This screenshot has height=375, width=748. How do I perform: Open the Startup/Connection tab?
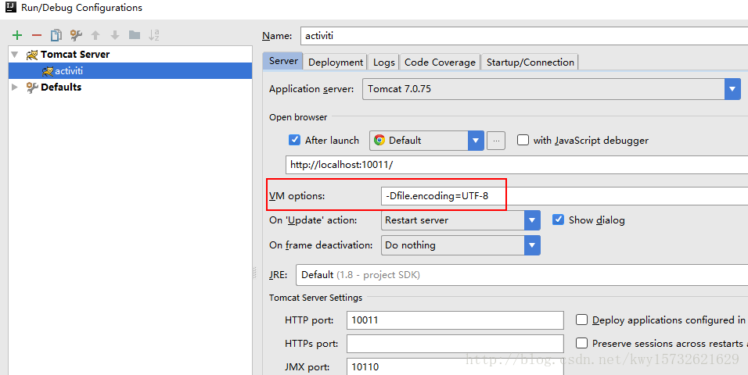point(530,62)
